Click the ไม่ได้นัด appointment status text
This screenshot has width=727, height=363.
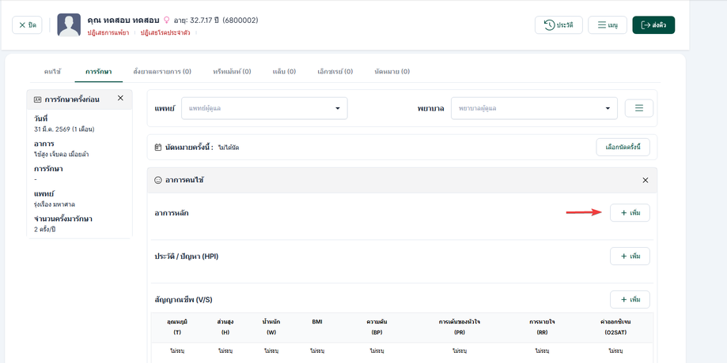pos(229,148)
